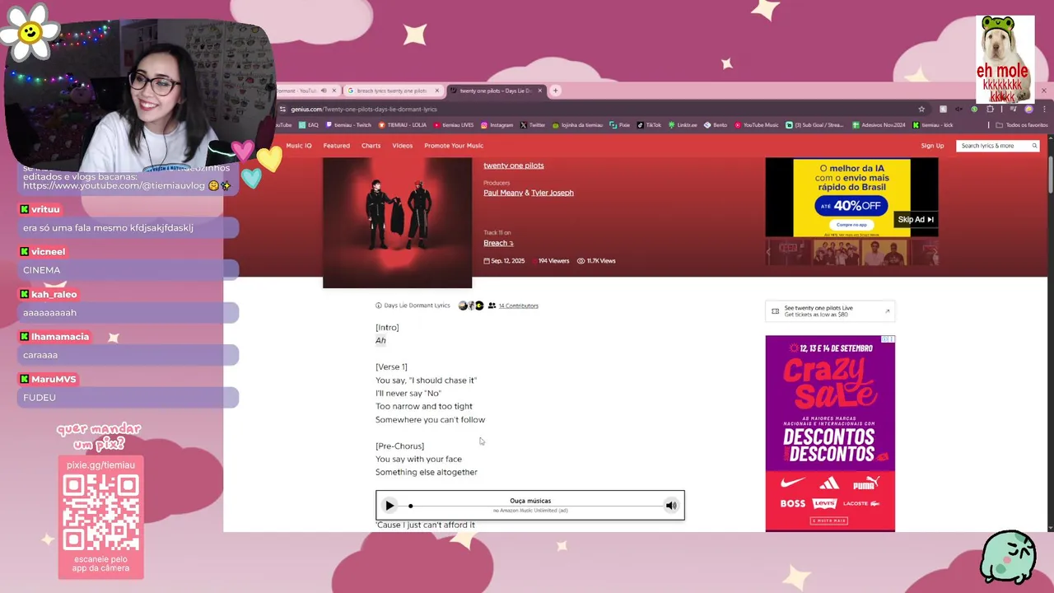1054x593 pixels.
Task: Open the twenty one pilots artist link
Action: 514,166
